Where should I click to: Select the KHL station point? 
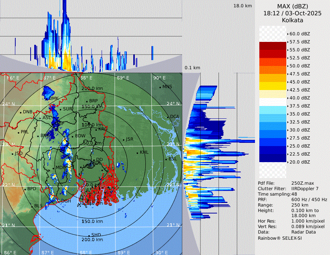pos(137,153)
